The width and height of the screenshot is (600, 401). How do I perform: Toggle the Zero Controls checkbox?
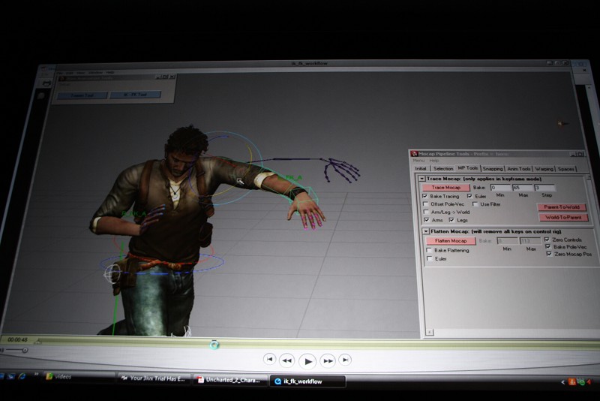point(547,239)
